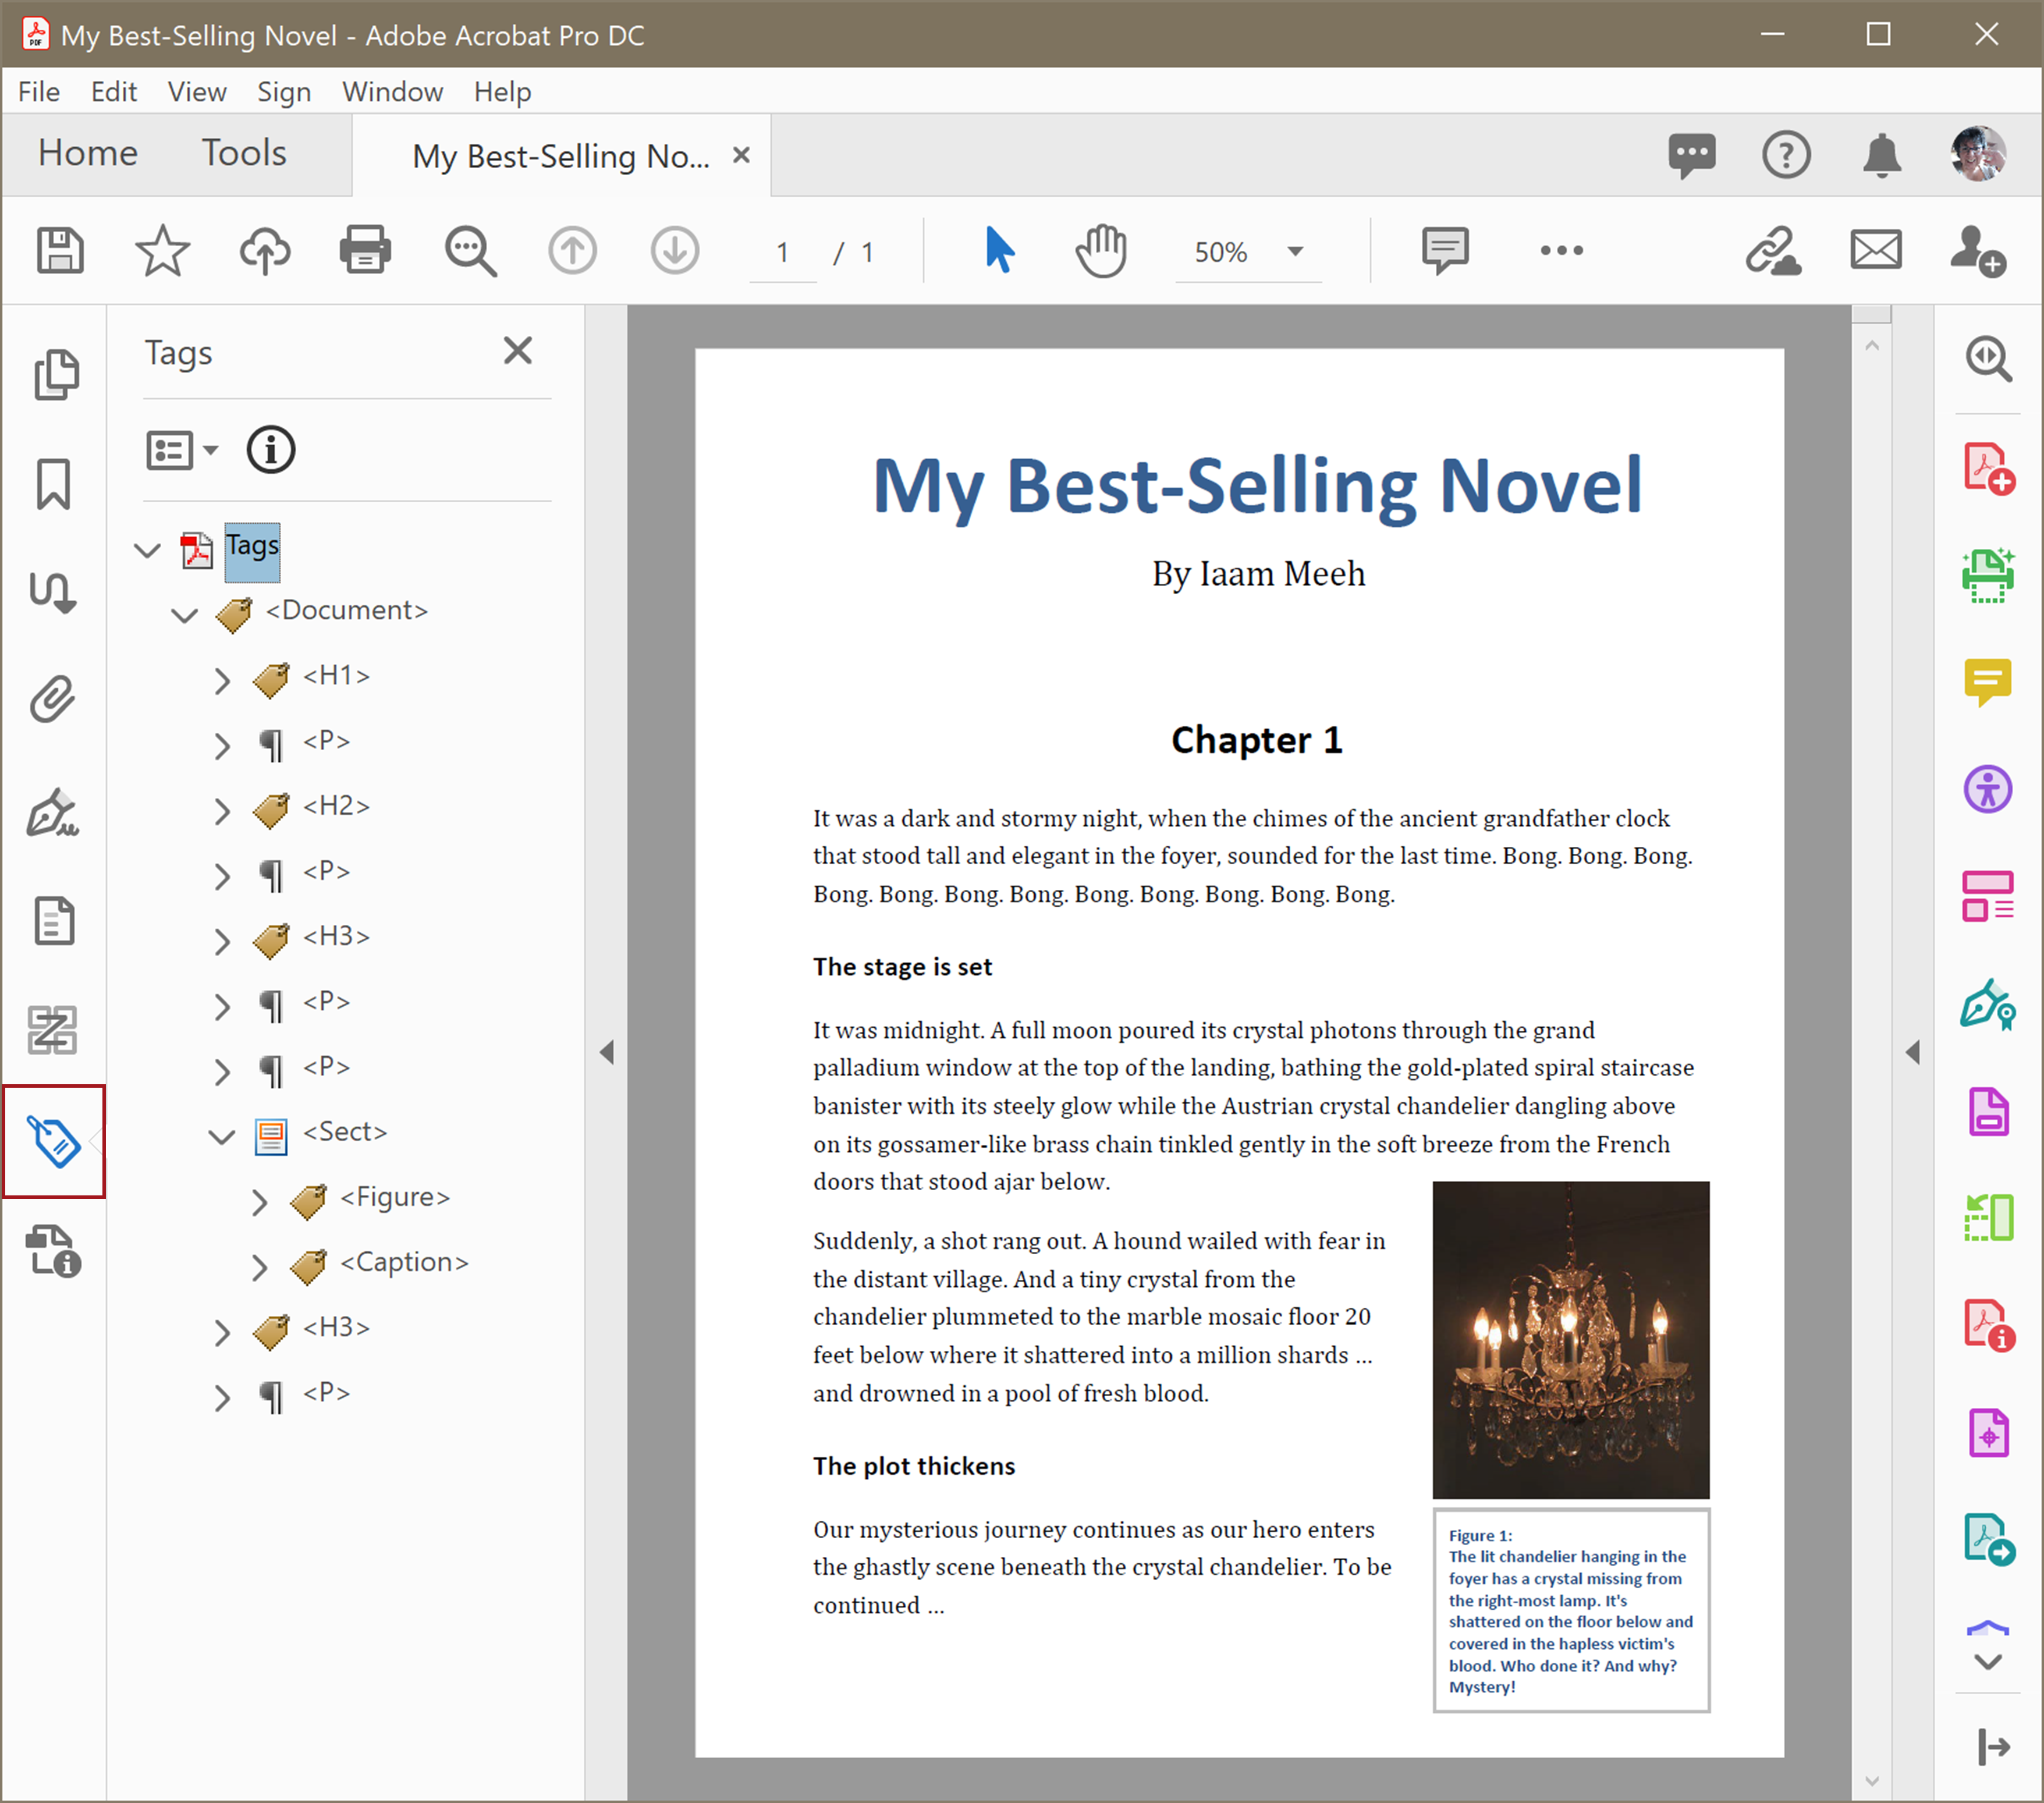Share a link to this file
Screen dimensions: 2044x1803
[x=1773, y=250]
